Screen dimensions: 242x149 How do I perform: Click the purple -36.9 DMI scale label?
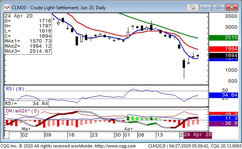pos(223,123)
